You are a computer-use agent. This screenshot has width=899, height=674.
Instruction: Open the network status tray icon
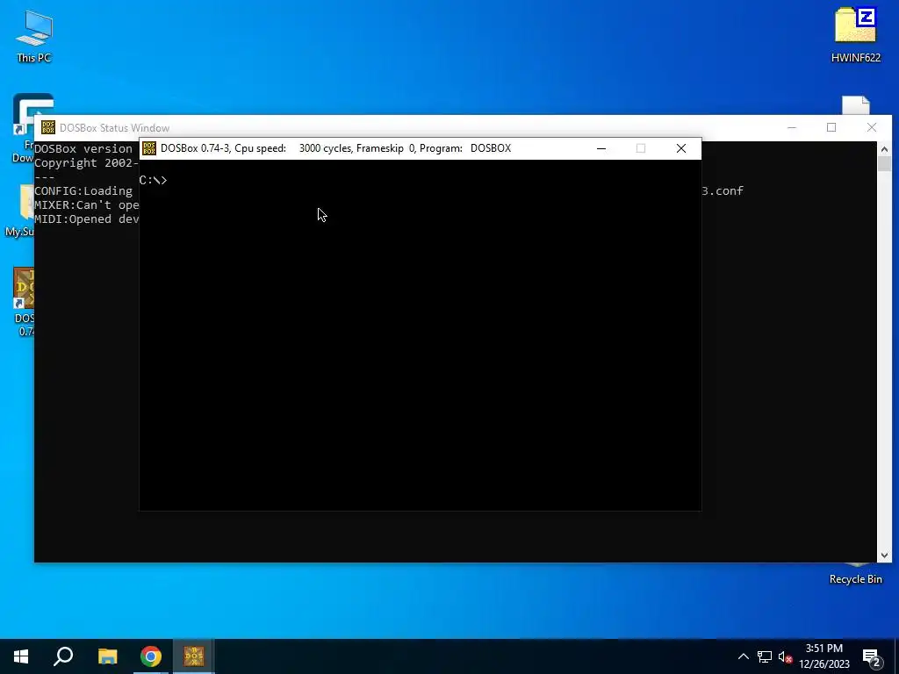coord(765,656)
